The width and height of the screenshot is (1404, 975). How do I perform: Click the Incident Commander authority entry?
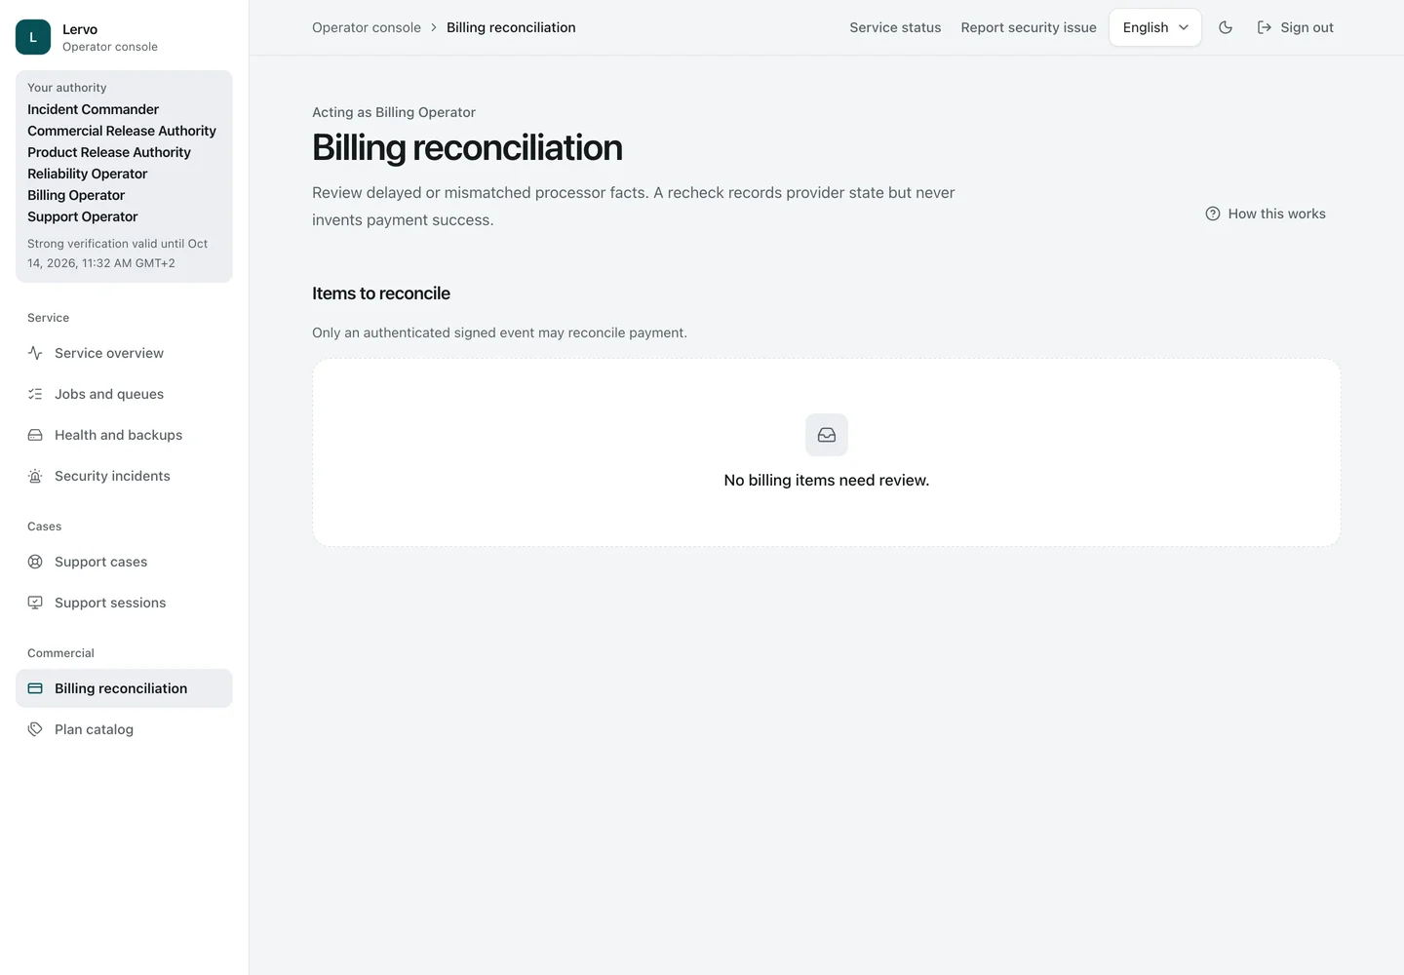(93, 109)
